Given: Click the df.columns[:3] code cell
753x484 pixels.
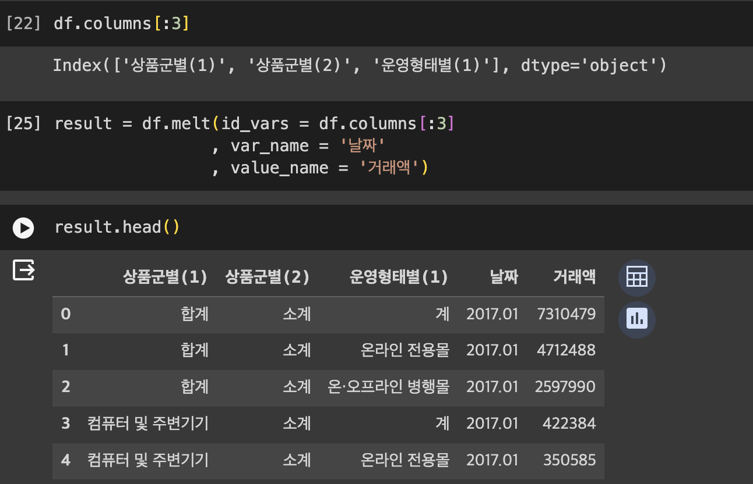Looking at the screenshot, I should click(x=376, y=23).
